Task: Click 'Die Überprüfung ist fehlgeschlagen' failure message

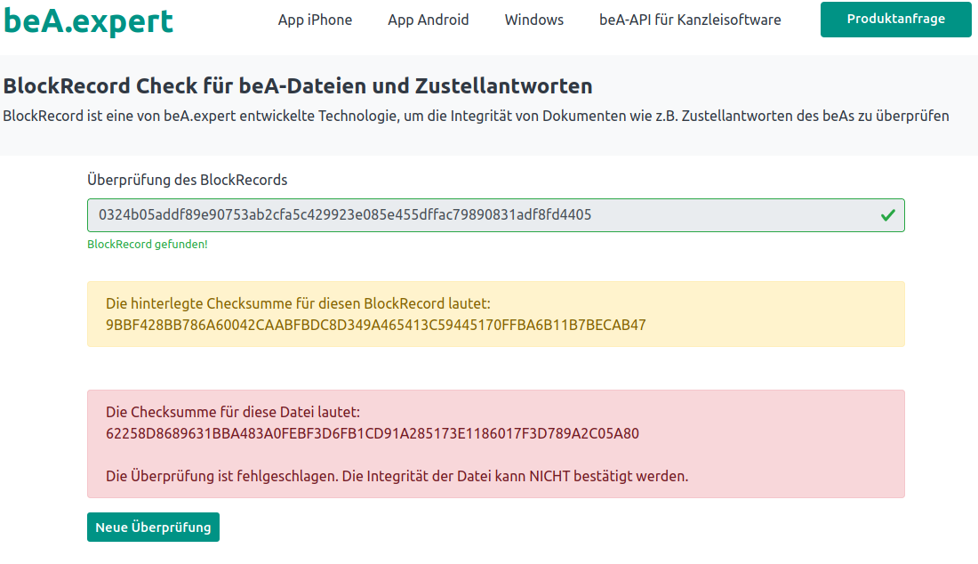Action: point(397,476)
